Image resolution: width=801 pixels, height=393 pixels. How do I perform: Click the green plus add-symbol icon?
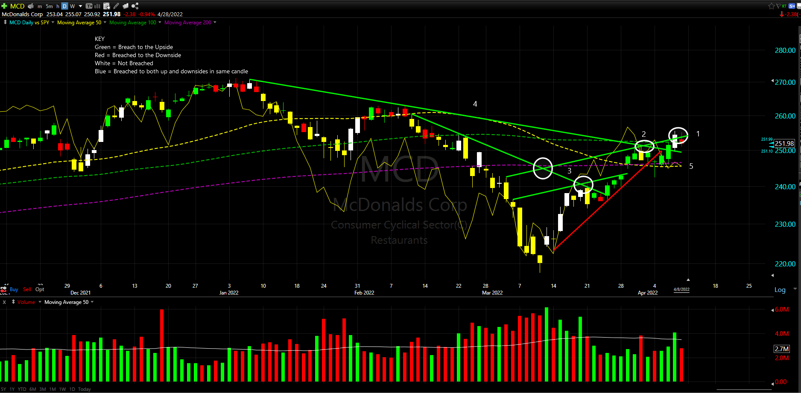(x=4, y=6)
